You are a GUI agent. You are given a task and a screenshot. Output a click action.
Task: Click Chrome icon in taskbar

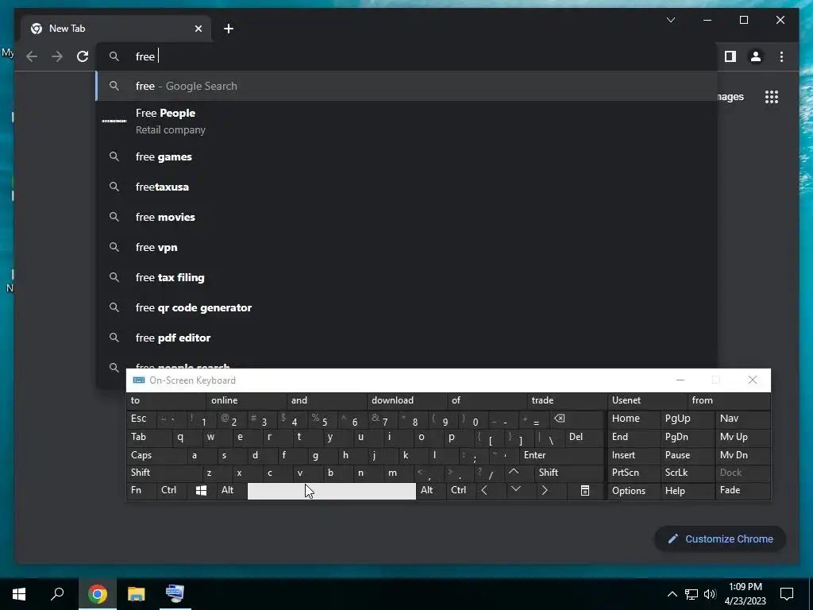tap(98, 594)
